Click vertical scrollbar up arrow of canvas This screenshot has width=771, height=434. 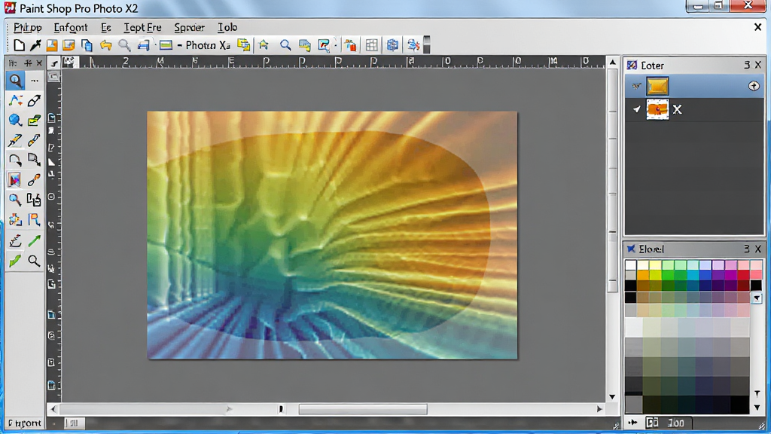pyautogui.click(x=612, y=63)
